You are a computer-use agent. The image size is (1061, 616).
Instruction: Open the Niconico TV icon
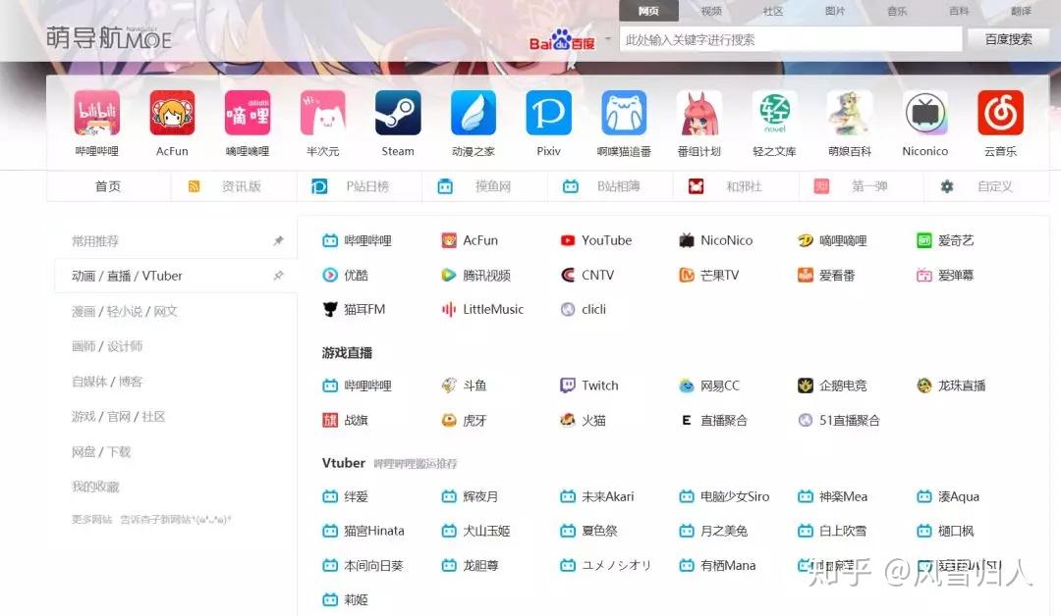coord(925,113)
